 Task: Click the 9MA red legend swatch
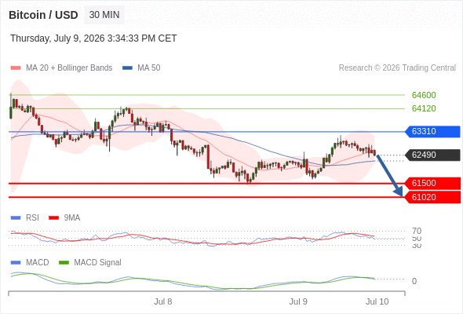[x=53, y=218]
